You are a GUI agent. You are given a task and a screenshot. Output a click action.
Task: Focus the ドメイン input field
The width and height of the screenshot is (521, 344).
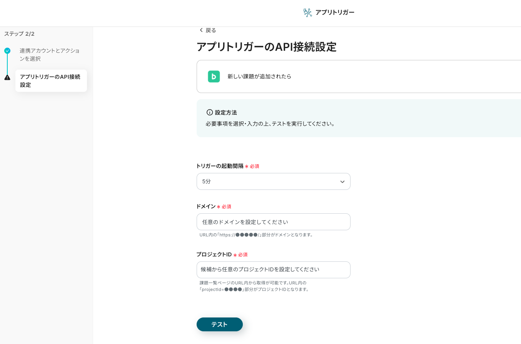coord(273,222)
